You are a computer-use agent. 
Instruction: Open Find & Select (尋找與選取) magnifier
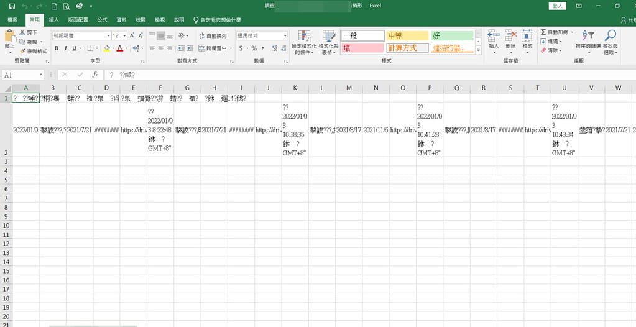pos(610,42)
